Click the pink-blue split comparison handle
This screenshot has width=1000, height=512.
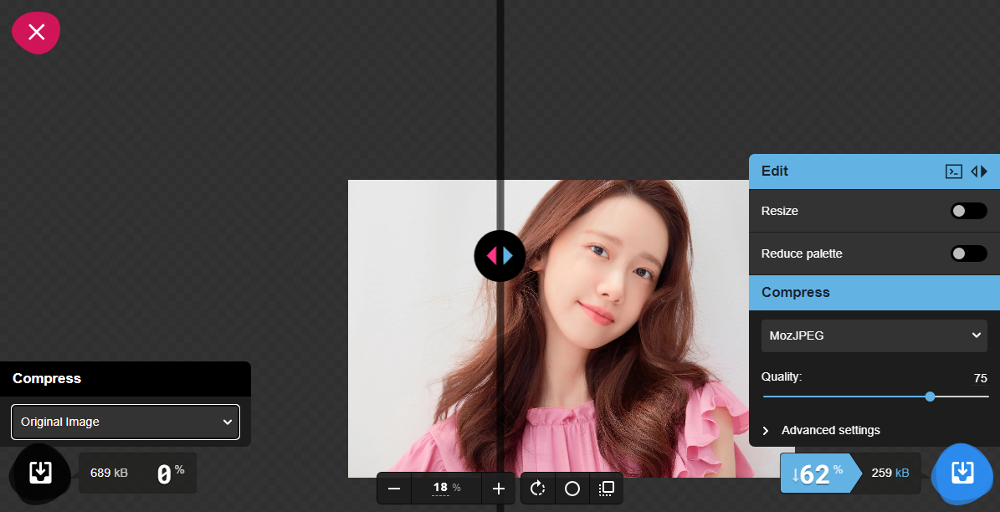(x=500, y=255)
